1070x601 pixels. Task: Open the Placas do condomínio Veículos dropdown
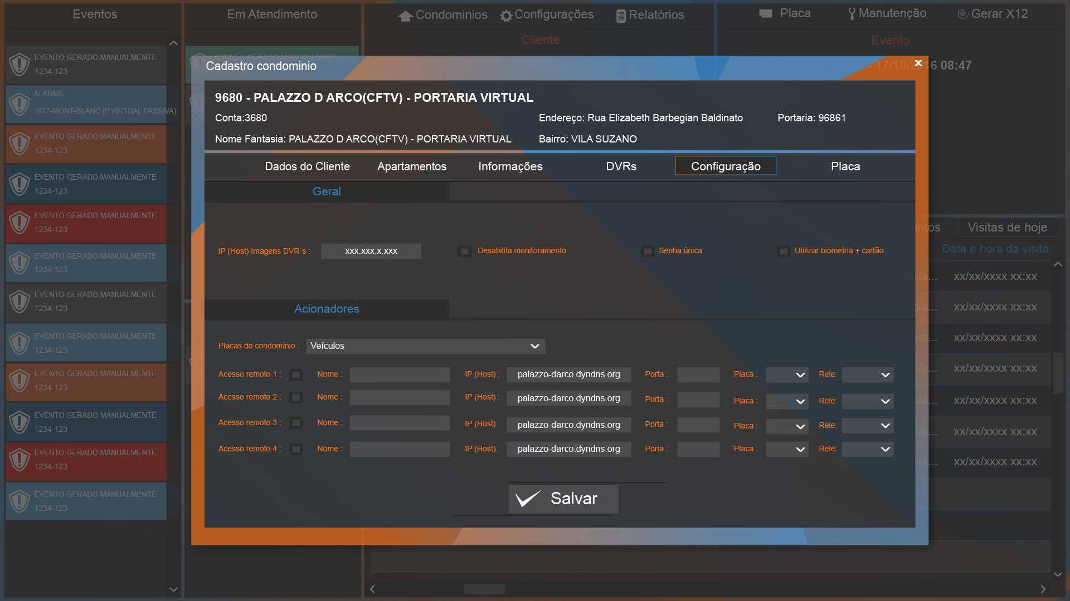click(x=426, y=346)
